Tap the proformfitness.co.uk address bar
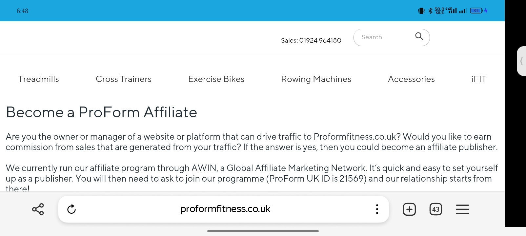 pyautogui.click(x=225, y=209)
